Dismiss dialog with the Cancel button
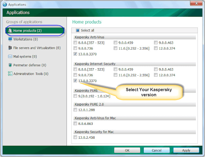Screen dimensions: 205x157 click(x=157, y=150)
